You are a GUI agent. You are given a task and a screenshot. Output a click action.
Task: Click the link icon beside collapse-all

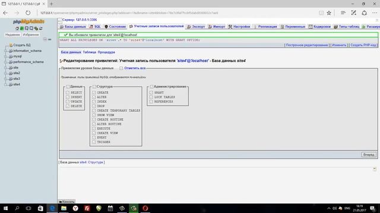pyautogui.click(x=50, y=40)
